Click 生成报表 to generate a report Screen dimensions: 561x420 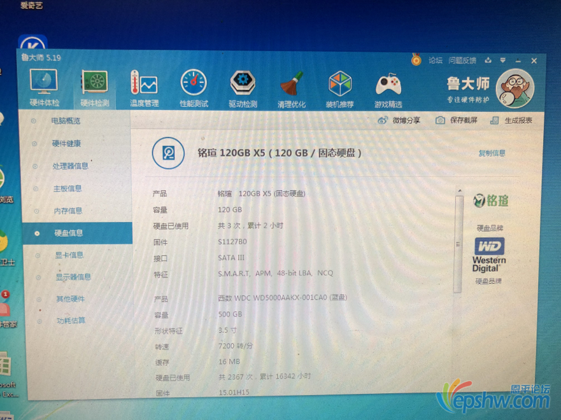(511, 120)
